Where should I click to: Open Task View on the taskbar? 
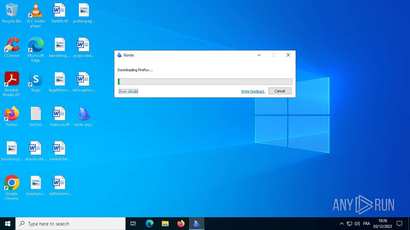click(133, 224)
